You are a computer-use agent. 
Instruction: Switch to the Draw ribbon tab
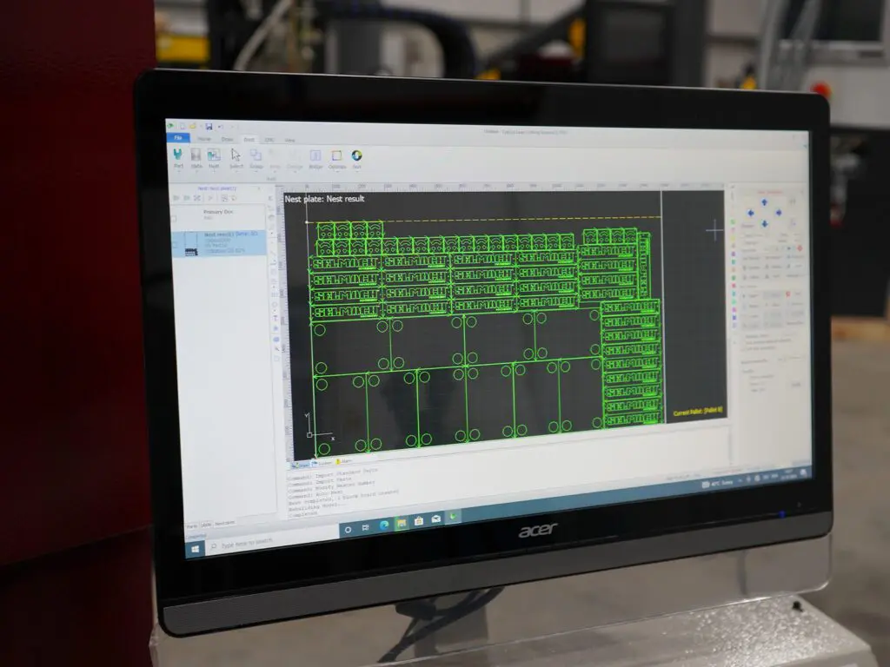click(227, 139)
